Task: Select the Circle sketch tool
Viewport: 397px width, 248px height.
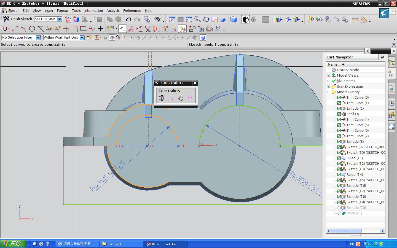Action: [32, 29]
